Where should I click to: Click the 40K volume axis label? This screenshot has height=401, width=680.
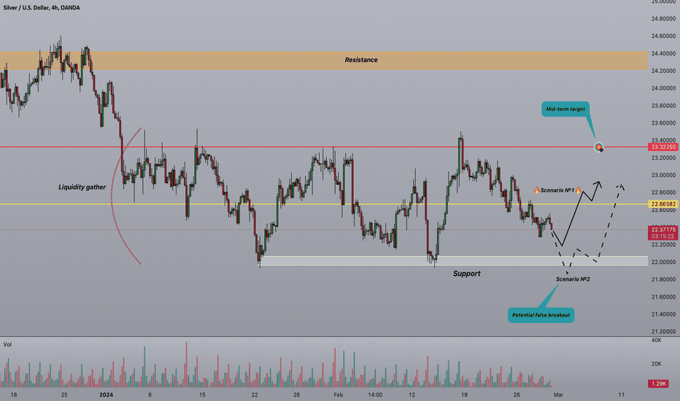click(656, 340)
